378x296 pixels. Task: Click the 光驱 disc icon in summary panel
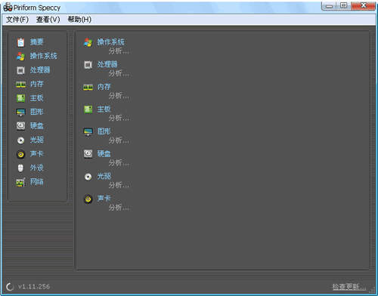[x=88, y=177]
